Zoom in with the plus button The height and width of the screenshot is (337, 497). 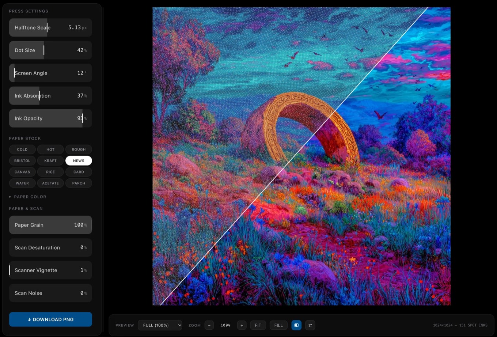(x=242, y=325)
